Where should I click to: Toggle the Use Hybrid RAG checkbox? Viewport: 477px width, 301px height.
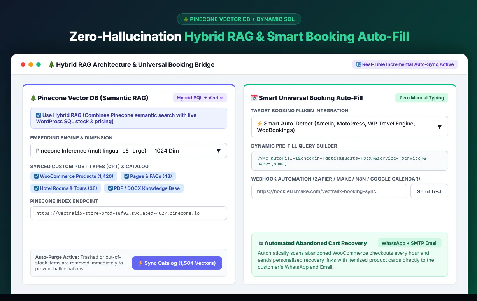tap(39, 115)
